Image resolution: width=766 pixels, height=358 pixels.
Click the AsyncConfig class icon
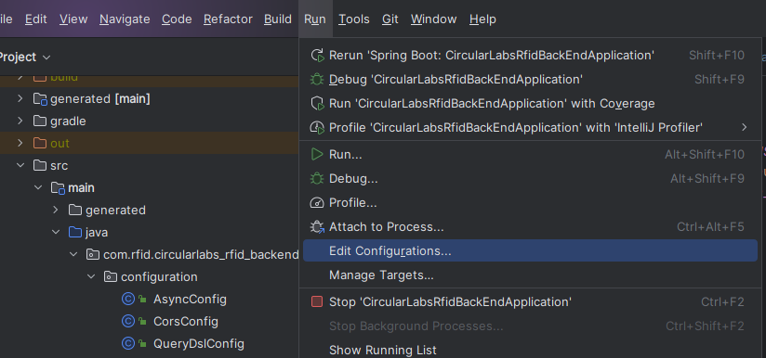click(128, 299)
